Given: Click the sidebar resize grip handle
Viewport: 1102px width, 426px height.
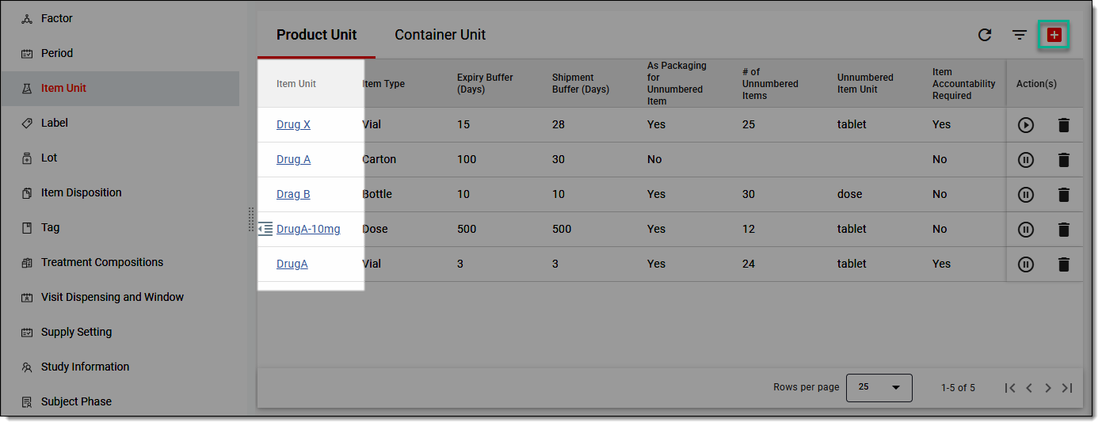Looking at the screenshot, I should (x=251, y=219).
